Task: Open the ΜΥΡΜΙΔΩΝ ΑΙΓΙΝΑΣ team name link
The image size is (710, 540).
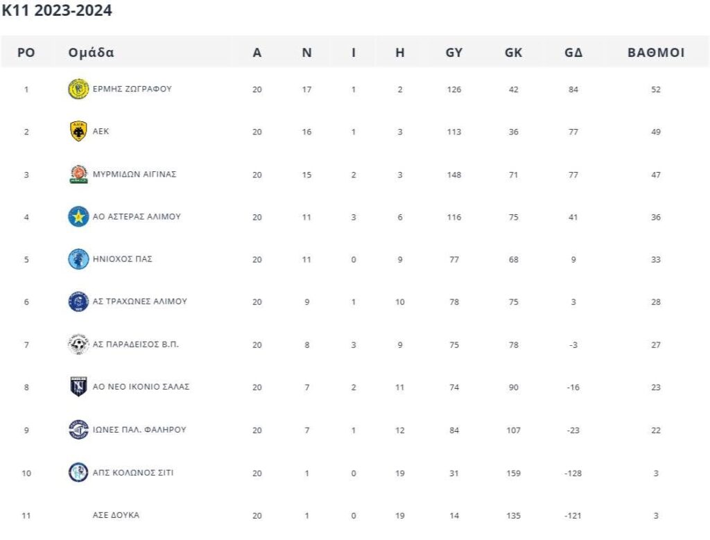Action: click(x=135, y=175)
